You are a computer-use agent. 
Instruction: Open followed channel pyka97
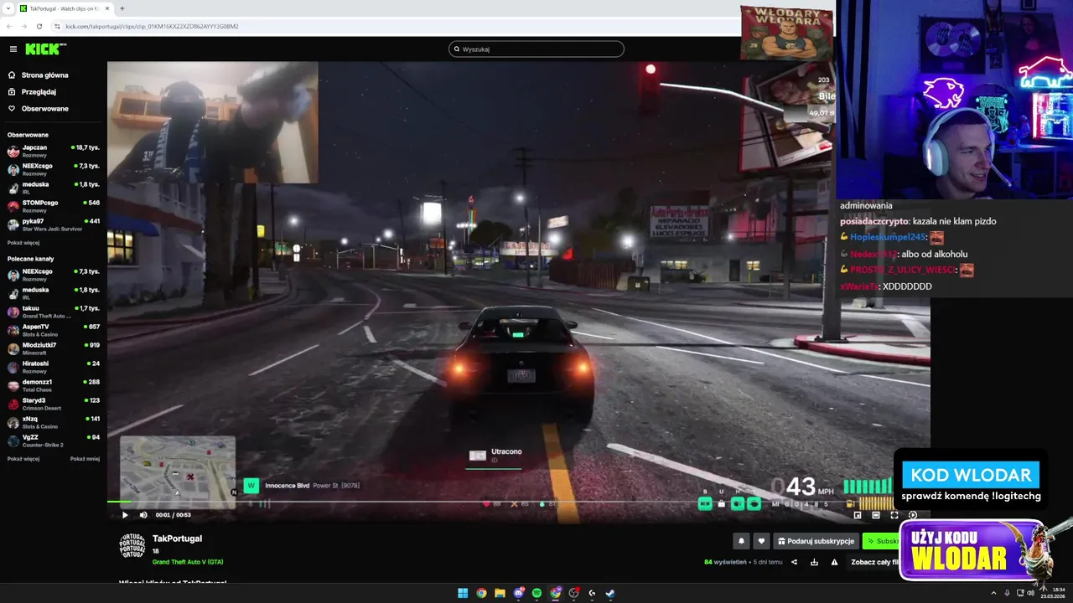[54, 224]
